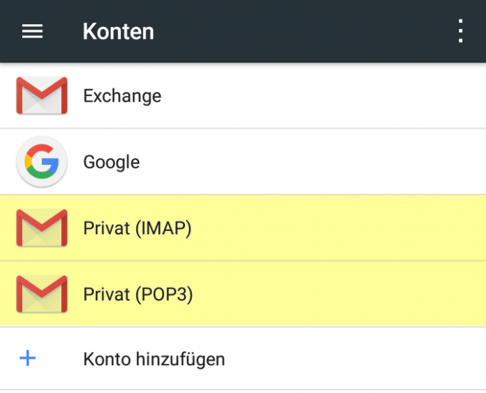Click the Gmail icon beside Privat (POP3)
The height and width of the screenshot is (393, 486).
coord(42,294)
